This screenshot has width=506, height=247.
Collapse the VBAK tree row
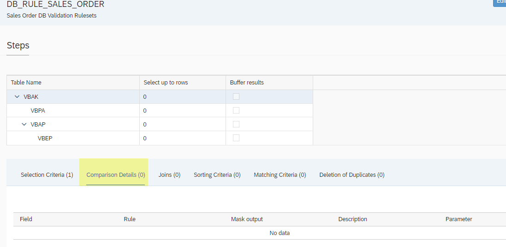17,97
